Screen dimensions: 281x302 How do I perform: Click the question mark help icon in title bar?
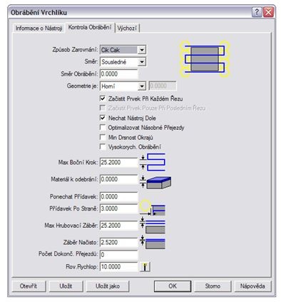pyautogui.click(x=257, y=12)
